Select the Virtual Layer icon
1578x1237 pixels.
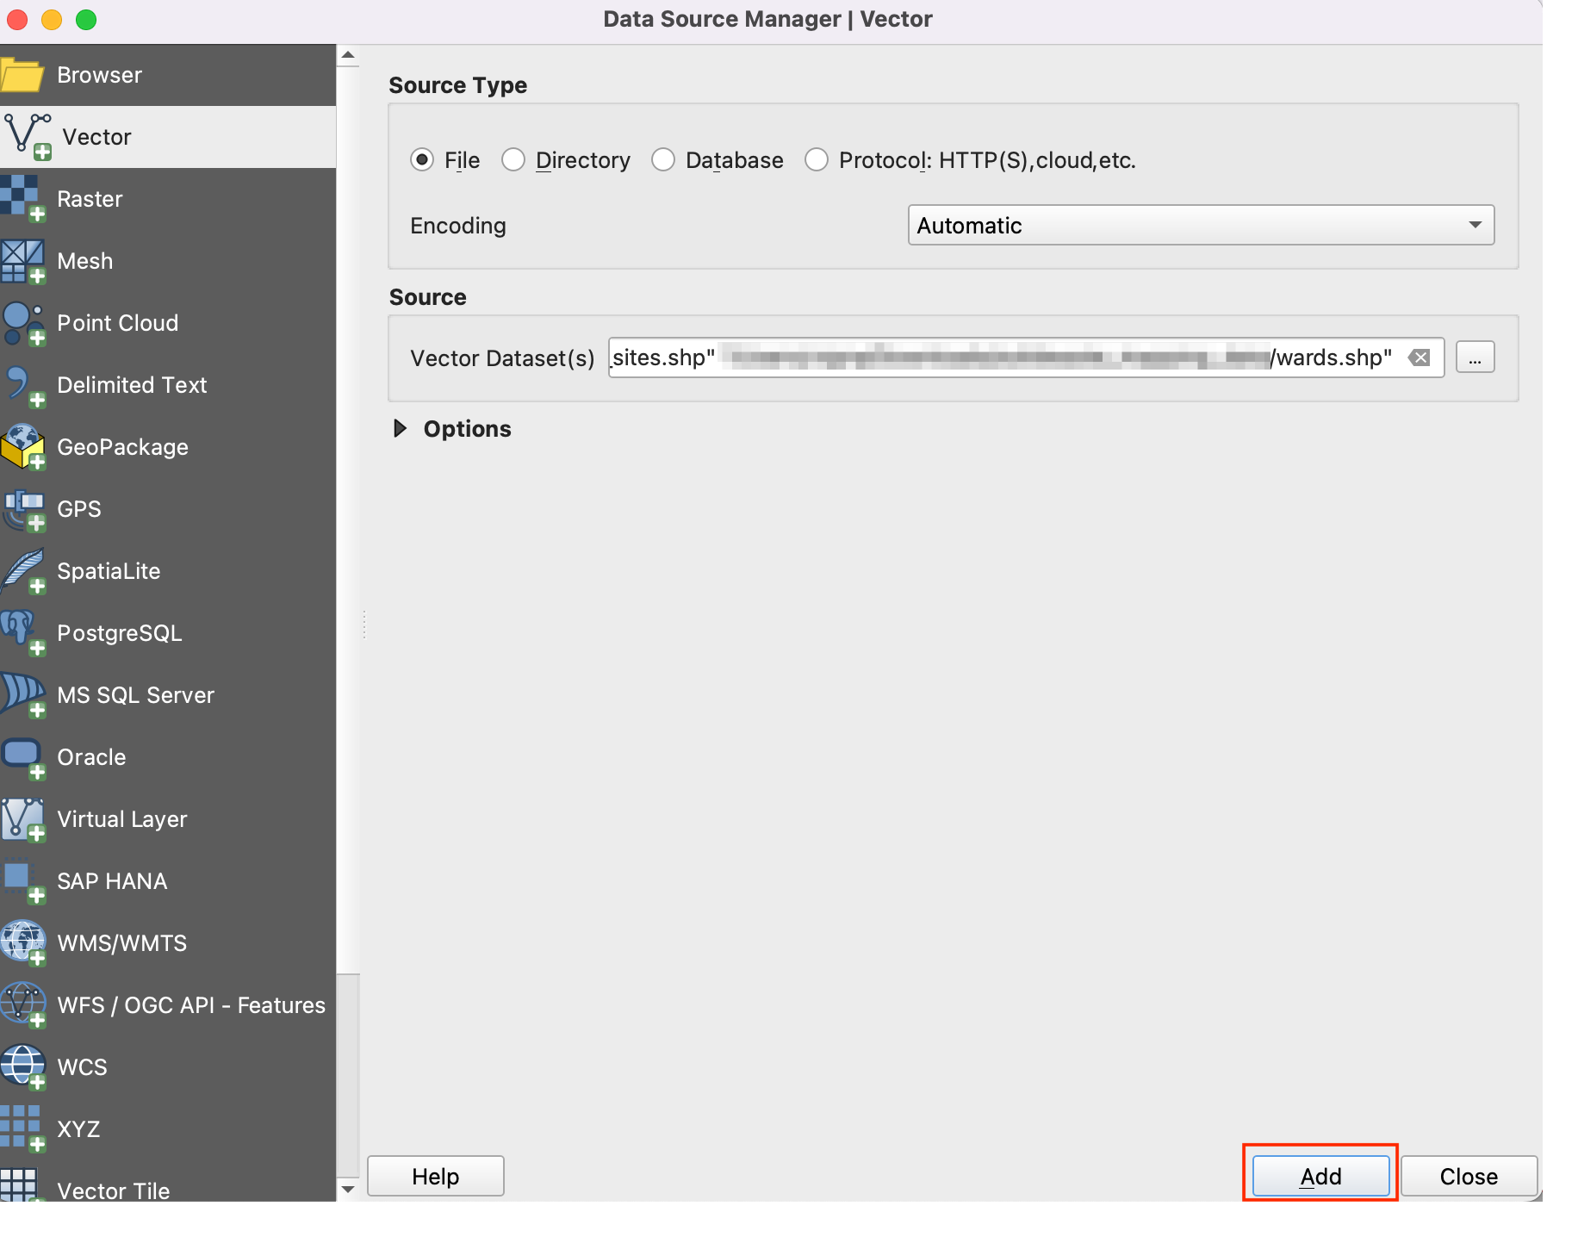click(x=22, y=819)
